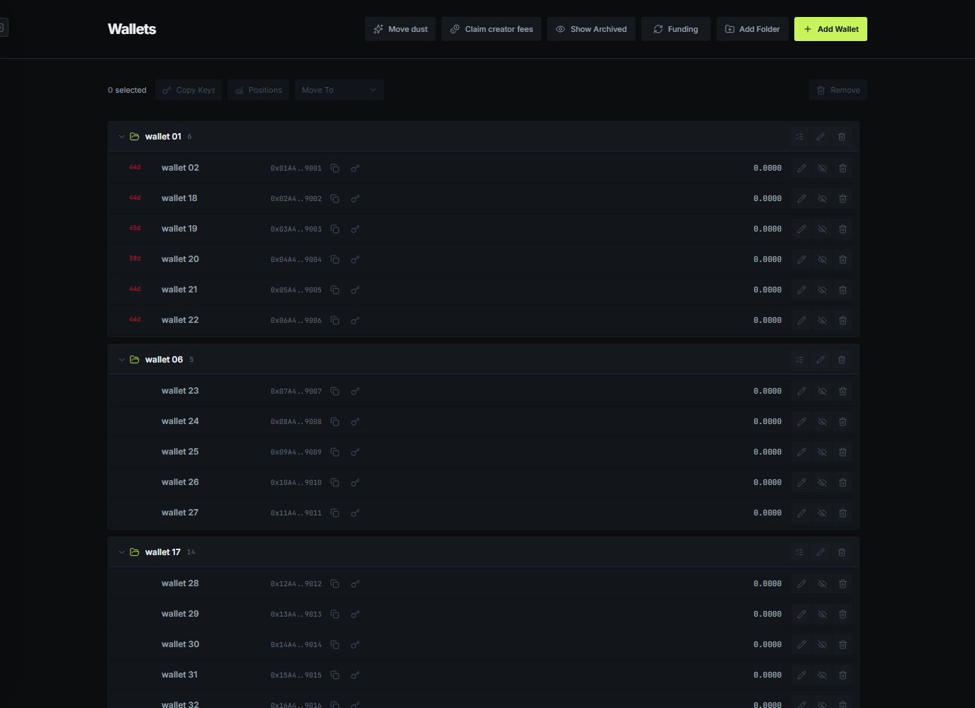This screenshot has width=975, height=708.
Task: Click address 0x15A4..9015
Action: [296, 675]
